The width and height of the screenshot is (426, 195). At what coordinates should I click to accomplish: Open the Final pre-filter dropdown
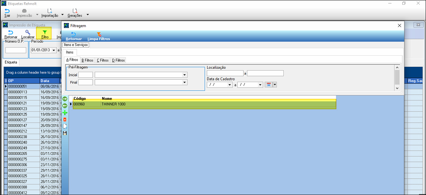pyautogui.click(x=184, y=82)
